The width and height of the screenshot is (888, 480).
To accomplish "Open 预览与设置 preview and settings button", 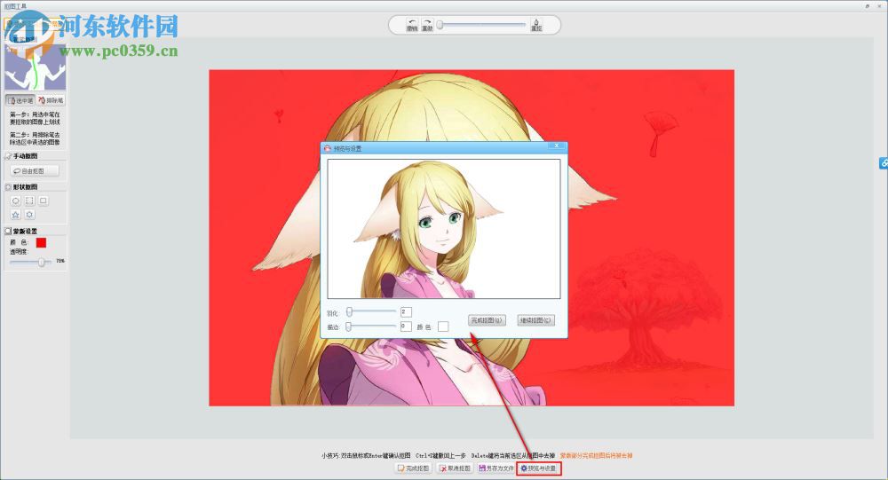I will point(539,468).
